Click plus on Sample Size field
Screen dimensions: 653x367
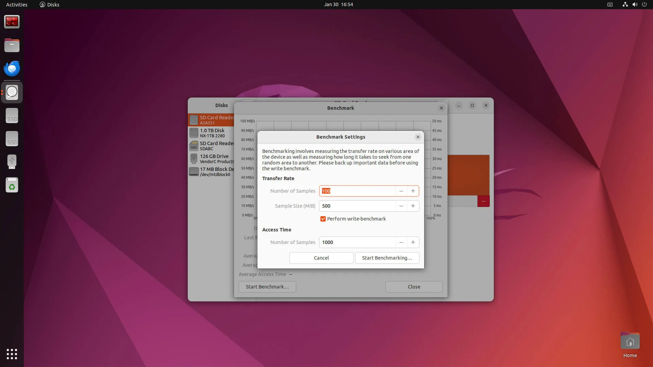click(x=413, y=206)
